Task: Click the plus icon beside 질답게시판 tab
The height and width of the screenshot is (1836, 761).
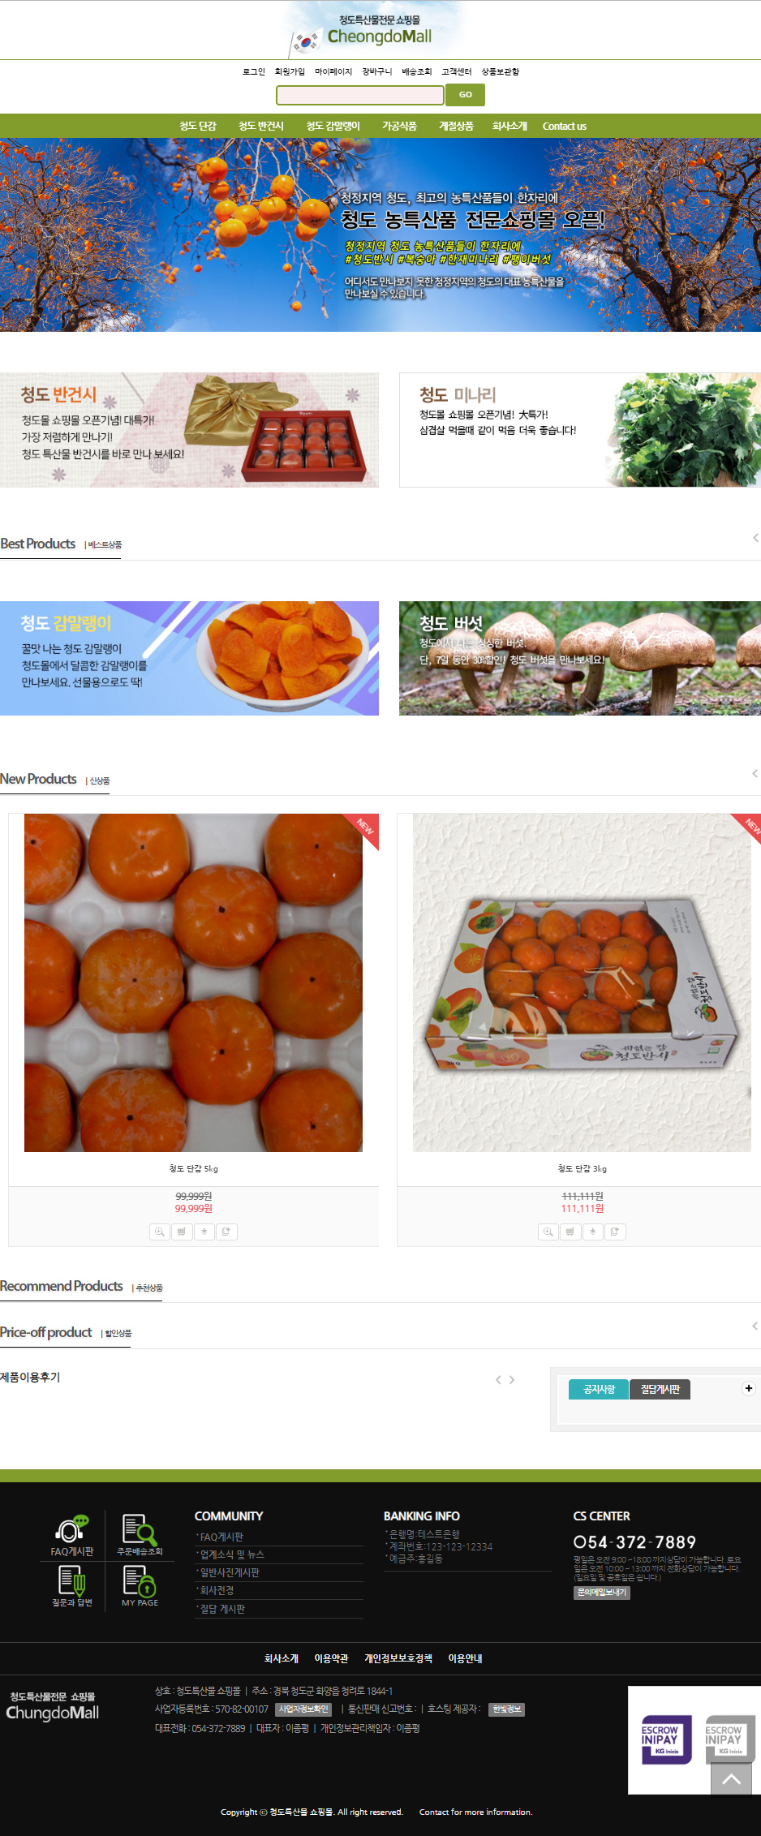Action: coord(748,1388)
